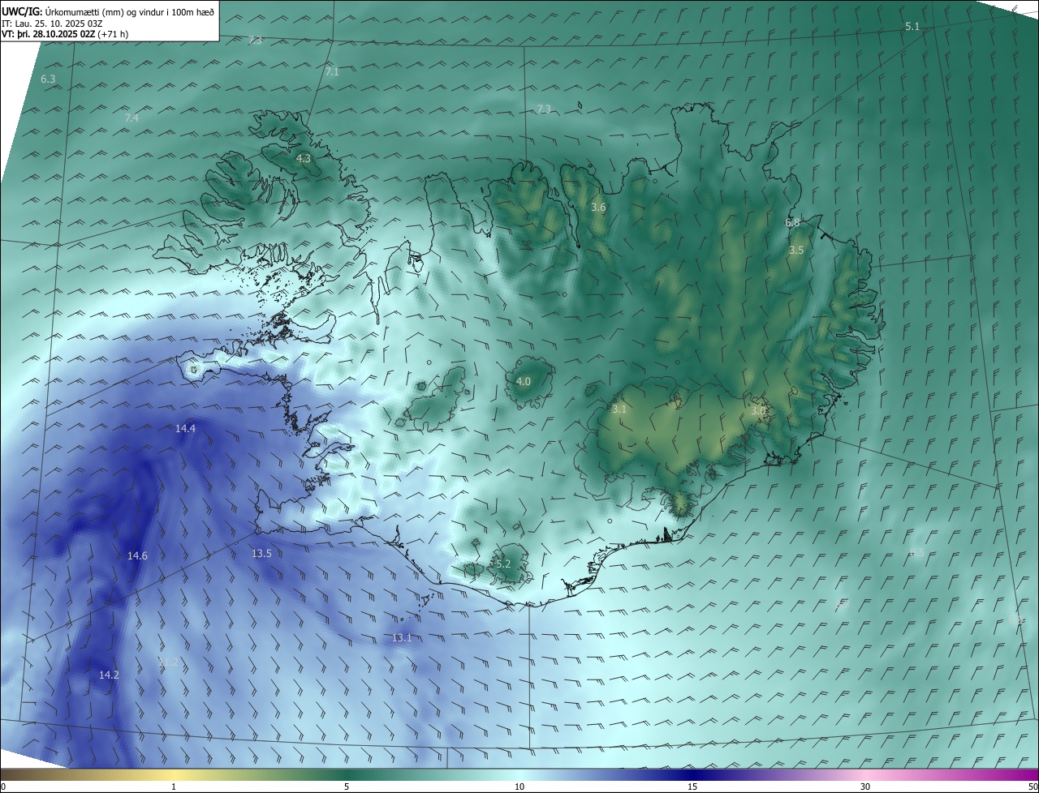Screen dimensions: 1039x793
Task: Select the 'IT: Lau. 25. 10. 2025 03Z' line
Action: [52, 24]
